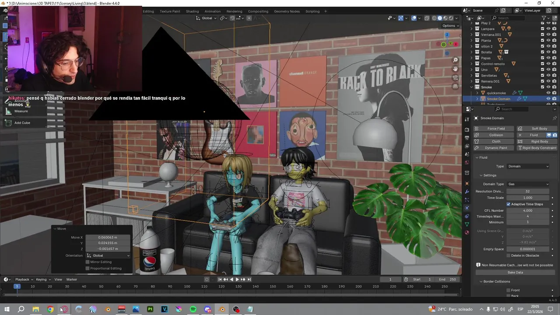Open the Object Data green triangle tab

pos(467,224)
